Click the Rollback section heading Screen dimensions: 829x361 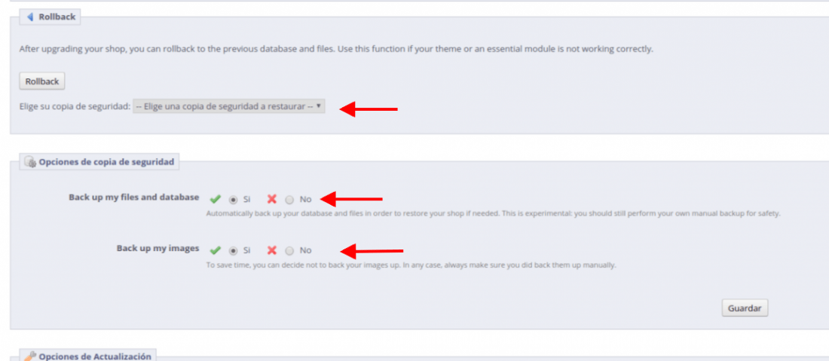57,17
